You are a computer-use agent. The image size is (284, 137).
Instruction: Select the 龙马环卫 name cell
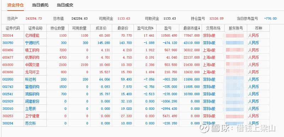pos(32,72)
